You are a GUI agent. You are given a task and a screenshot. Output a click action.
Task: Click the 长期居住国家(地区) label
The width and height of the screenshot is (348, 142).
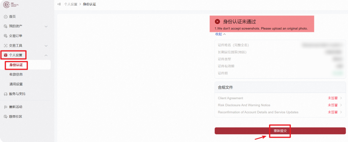(232, 52)
